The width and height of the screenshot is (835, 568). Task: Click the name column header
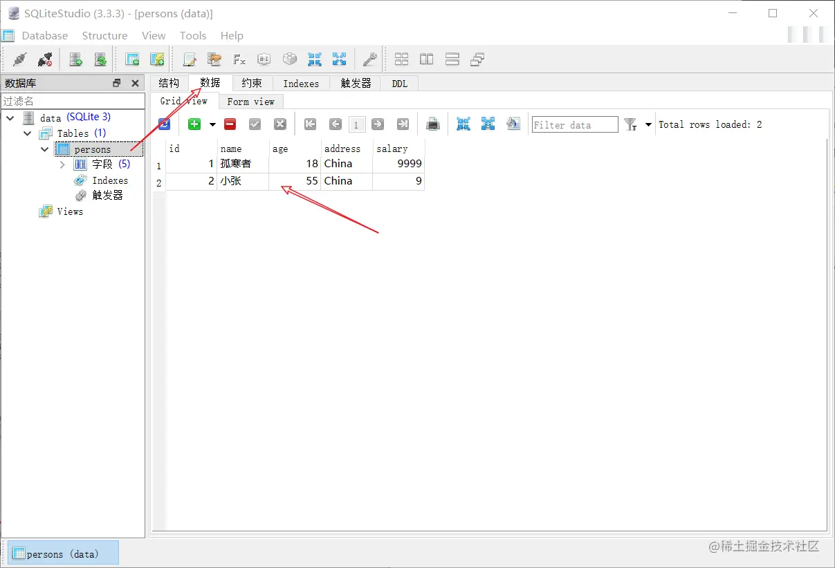243,149
